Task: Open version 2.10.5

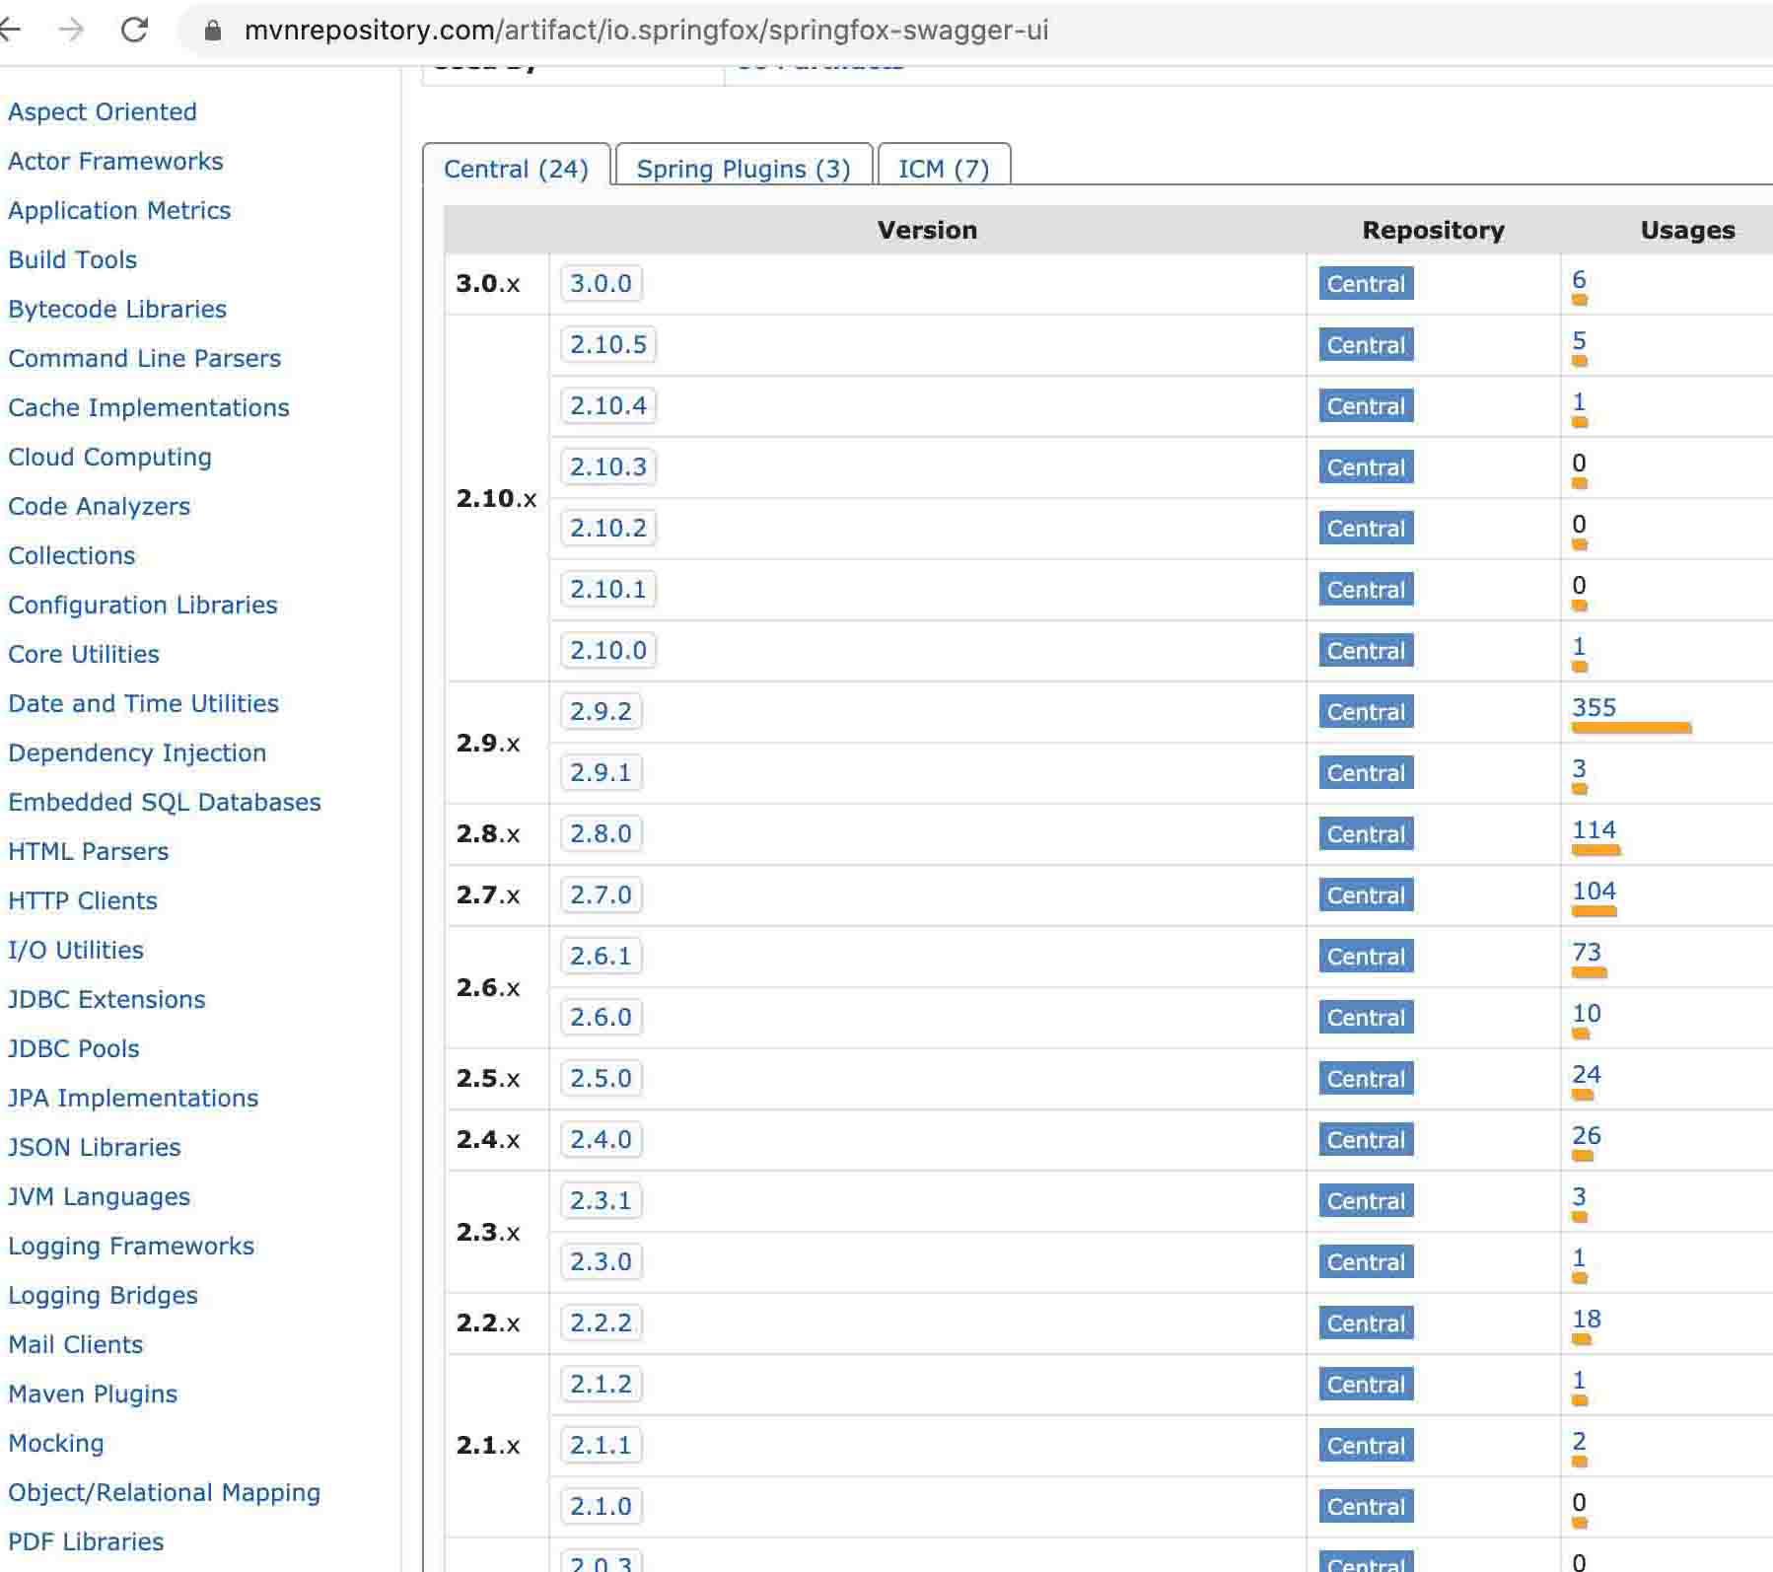Action: 608,344
